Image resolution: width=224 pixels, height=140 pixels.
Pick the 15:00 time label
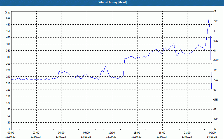tap(137, 133)
